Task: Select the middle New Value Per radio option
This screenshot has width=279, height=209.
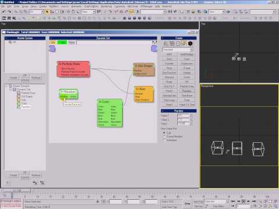Action: click(164, 136)
